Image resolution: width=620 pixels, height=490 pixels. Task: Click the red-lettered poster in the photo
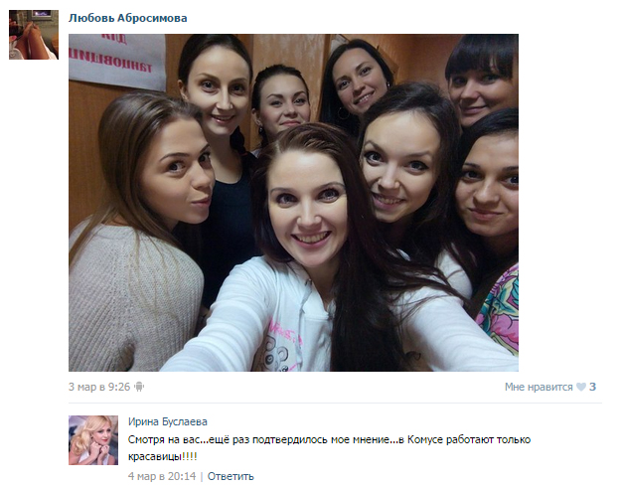117,62
